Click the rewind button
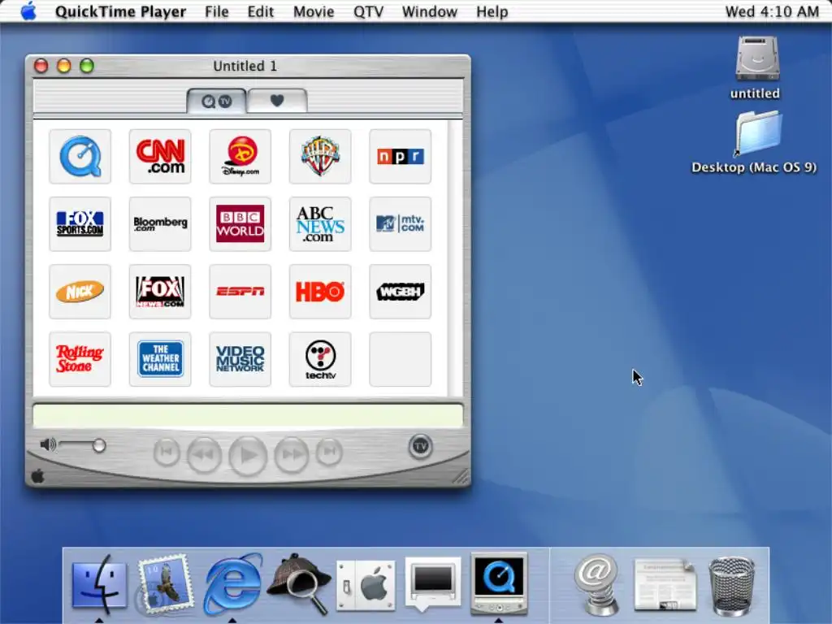 [204, 455]
